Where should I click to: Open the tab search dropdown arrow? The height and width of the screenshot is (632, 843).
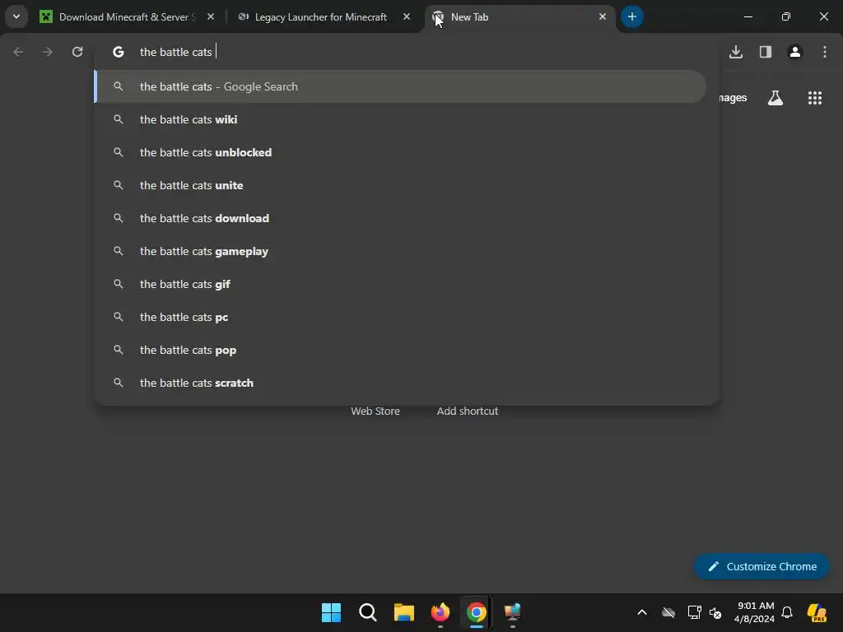[16, 16]
